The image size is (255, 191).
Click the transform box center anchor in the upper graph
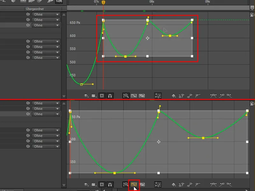[x=148, y=38]
